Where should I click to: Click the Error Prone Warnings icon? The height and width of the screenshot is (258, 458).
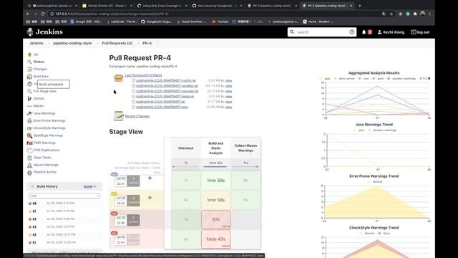tap(29, 120)
